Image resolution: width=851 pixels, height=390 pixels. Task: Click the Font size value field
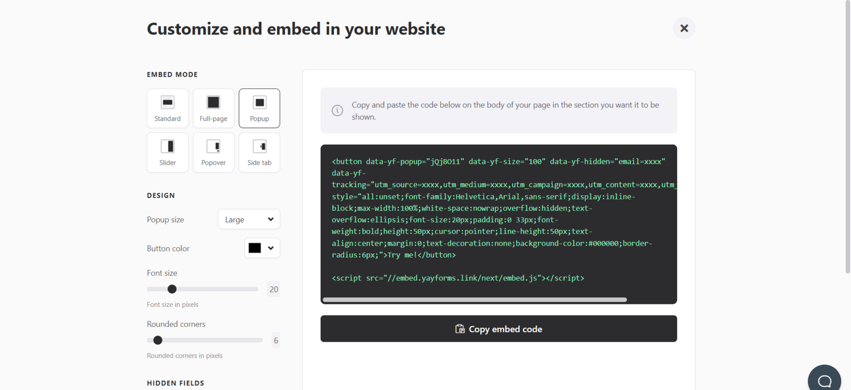click(273, 289)
